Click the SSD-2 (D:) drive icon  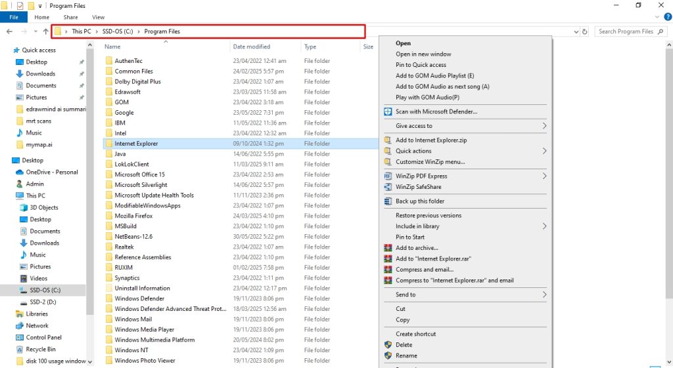pos(24,302)
